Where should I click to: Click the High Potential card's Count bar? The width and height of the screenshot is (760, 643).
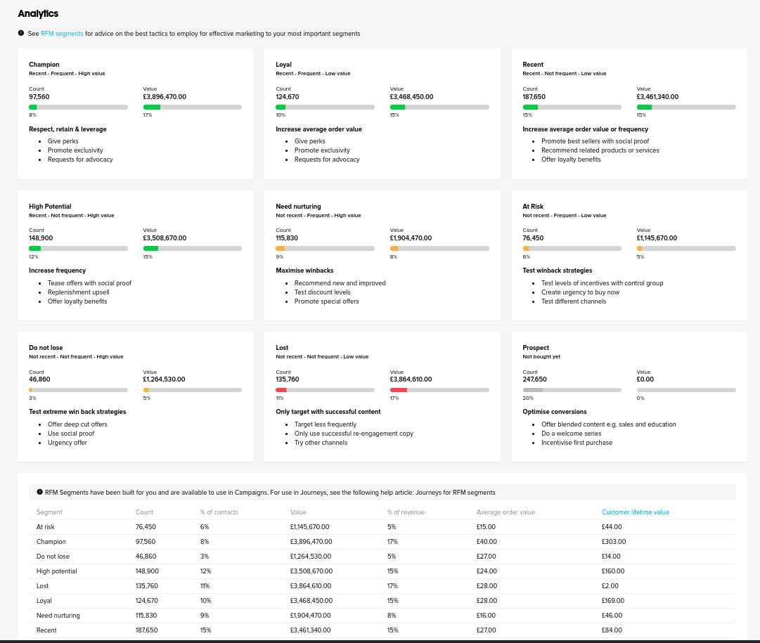click(x=78, y=249)
